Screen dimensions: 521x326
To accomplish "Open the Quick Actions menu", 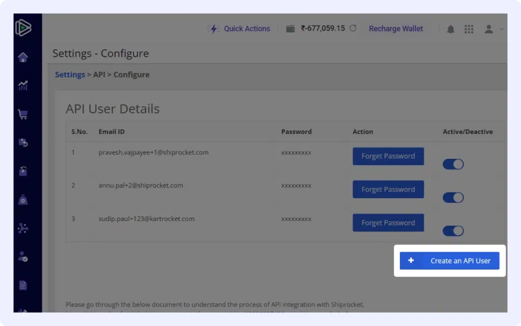I will (x=238, y=29).
